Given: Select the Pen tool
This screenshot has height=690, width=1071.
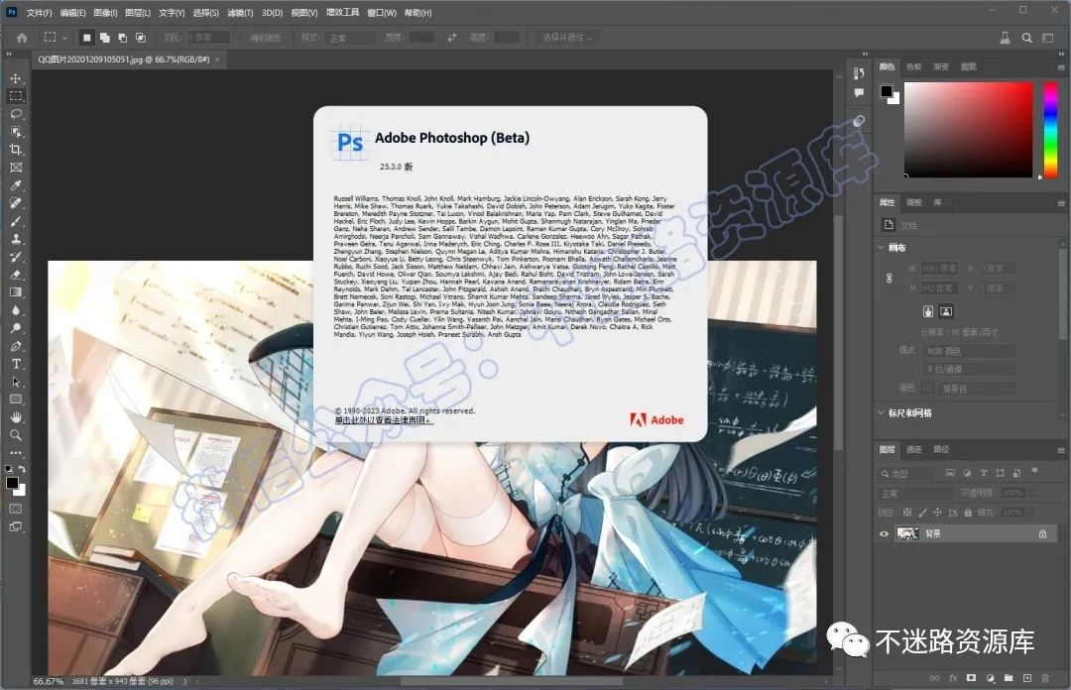Looking at the screenshot, I should pyautogui.click(x=16, y=346).
